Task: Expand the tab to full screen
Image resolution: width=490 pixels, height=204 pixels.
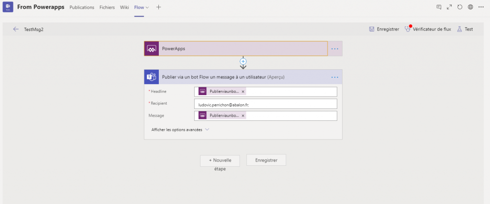Action: 449,7
